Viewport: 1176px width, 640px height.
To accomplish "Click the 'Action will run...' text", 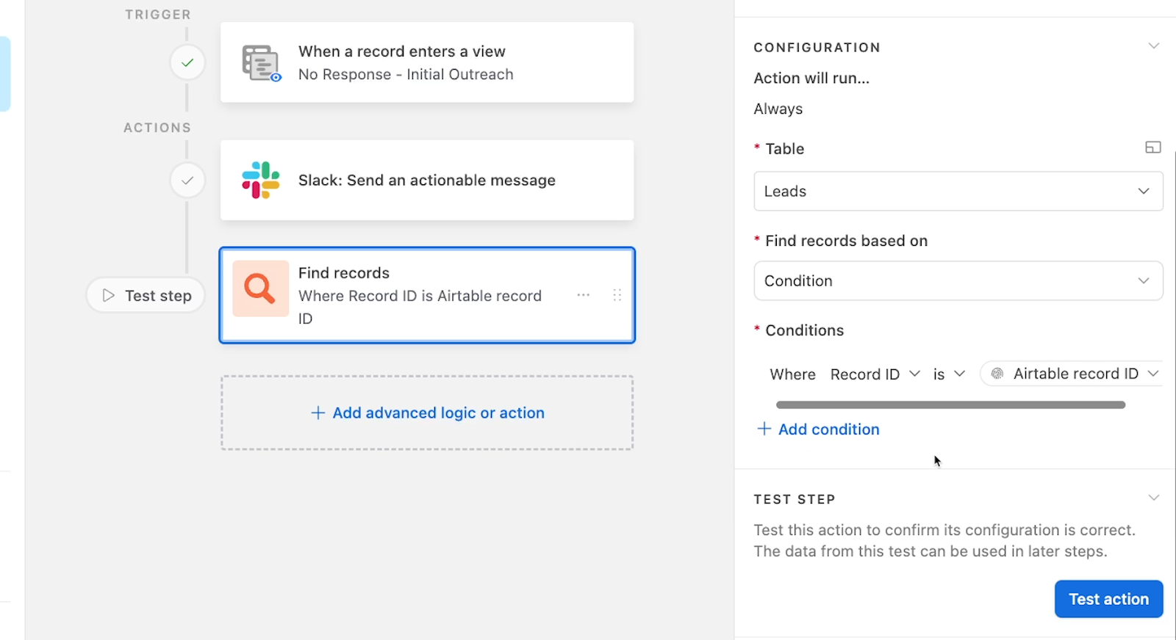I will pos(811,78).
